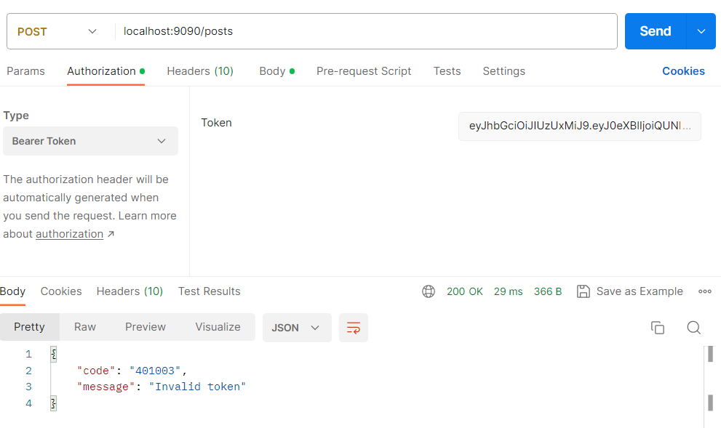Select the Visualize response view
The image size is (721, 428).
[x=218, y=327]
